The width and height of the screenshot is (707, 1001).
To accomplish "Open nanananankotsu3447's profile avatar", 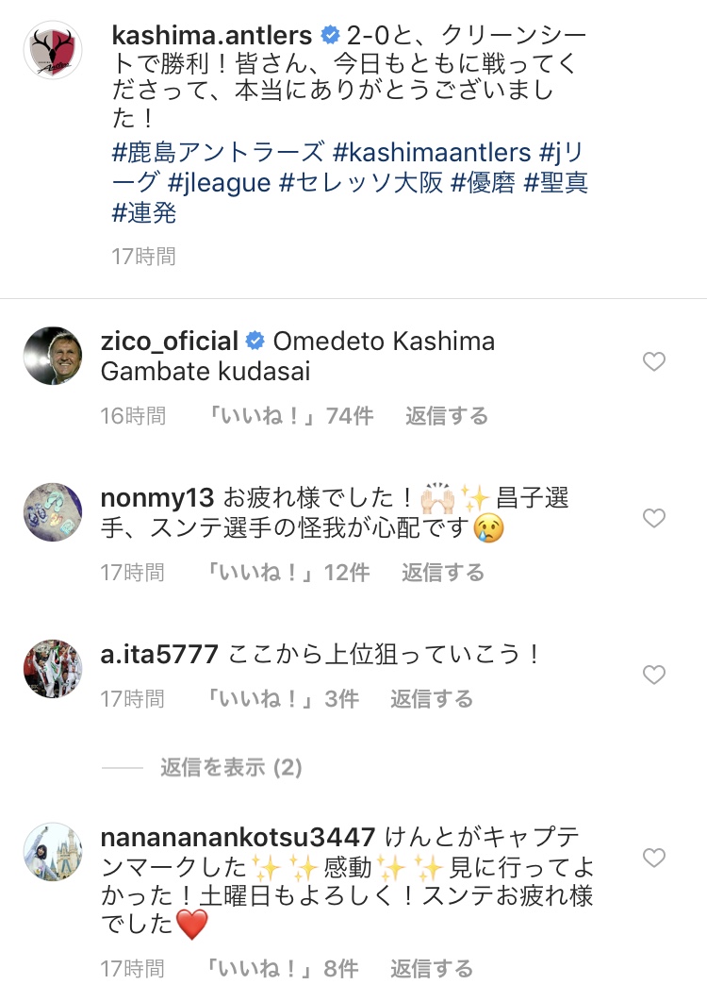I will click(x=53, y=852).
